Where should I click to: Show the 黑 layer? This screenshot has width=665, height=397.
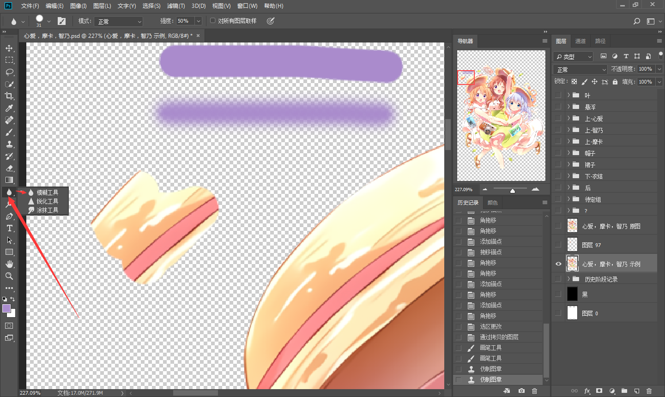[558, 294]
